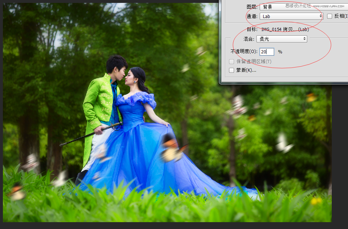348x229 pixels.
Task: Click the 不透明度 opacity input field
Action: 267,52
